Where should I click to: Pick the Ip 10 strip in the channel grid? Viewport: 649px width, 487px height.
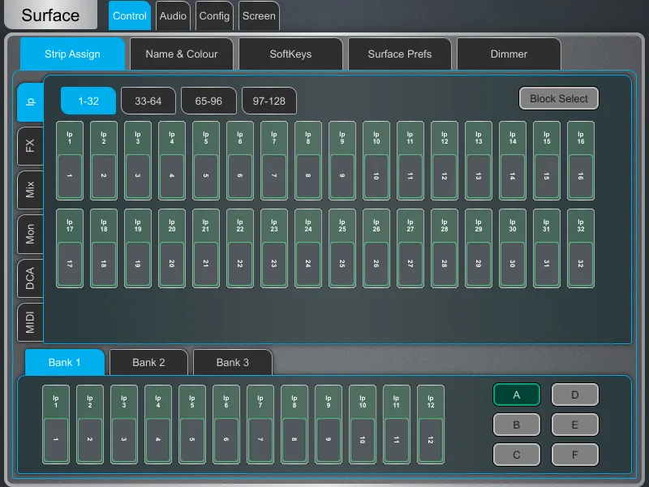click(376, 161)
